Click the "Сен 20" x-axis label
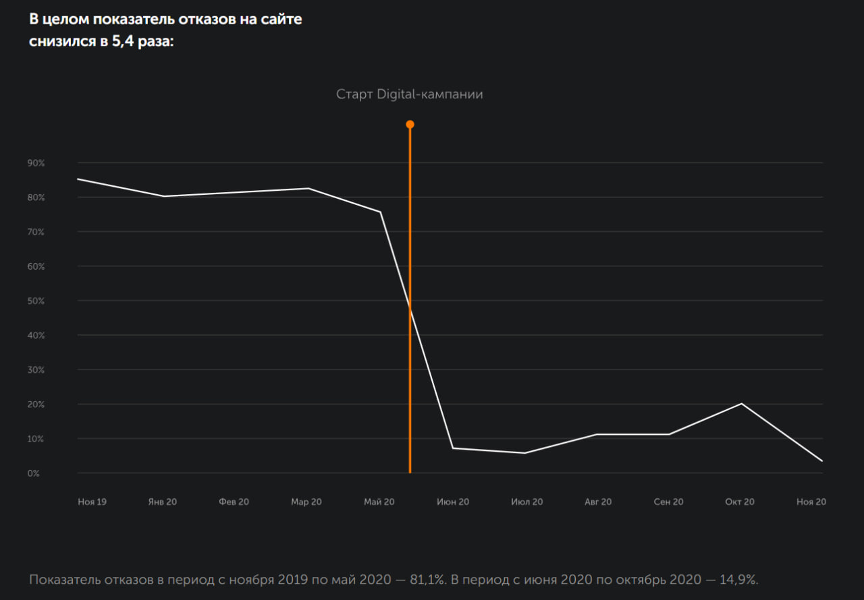This screenshot has height=600, width=864. 668,502
